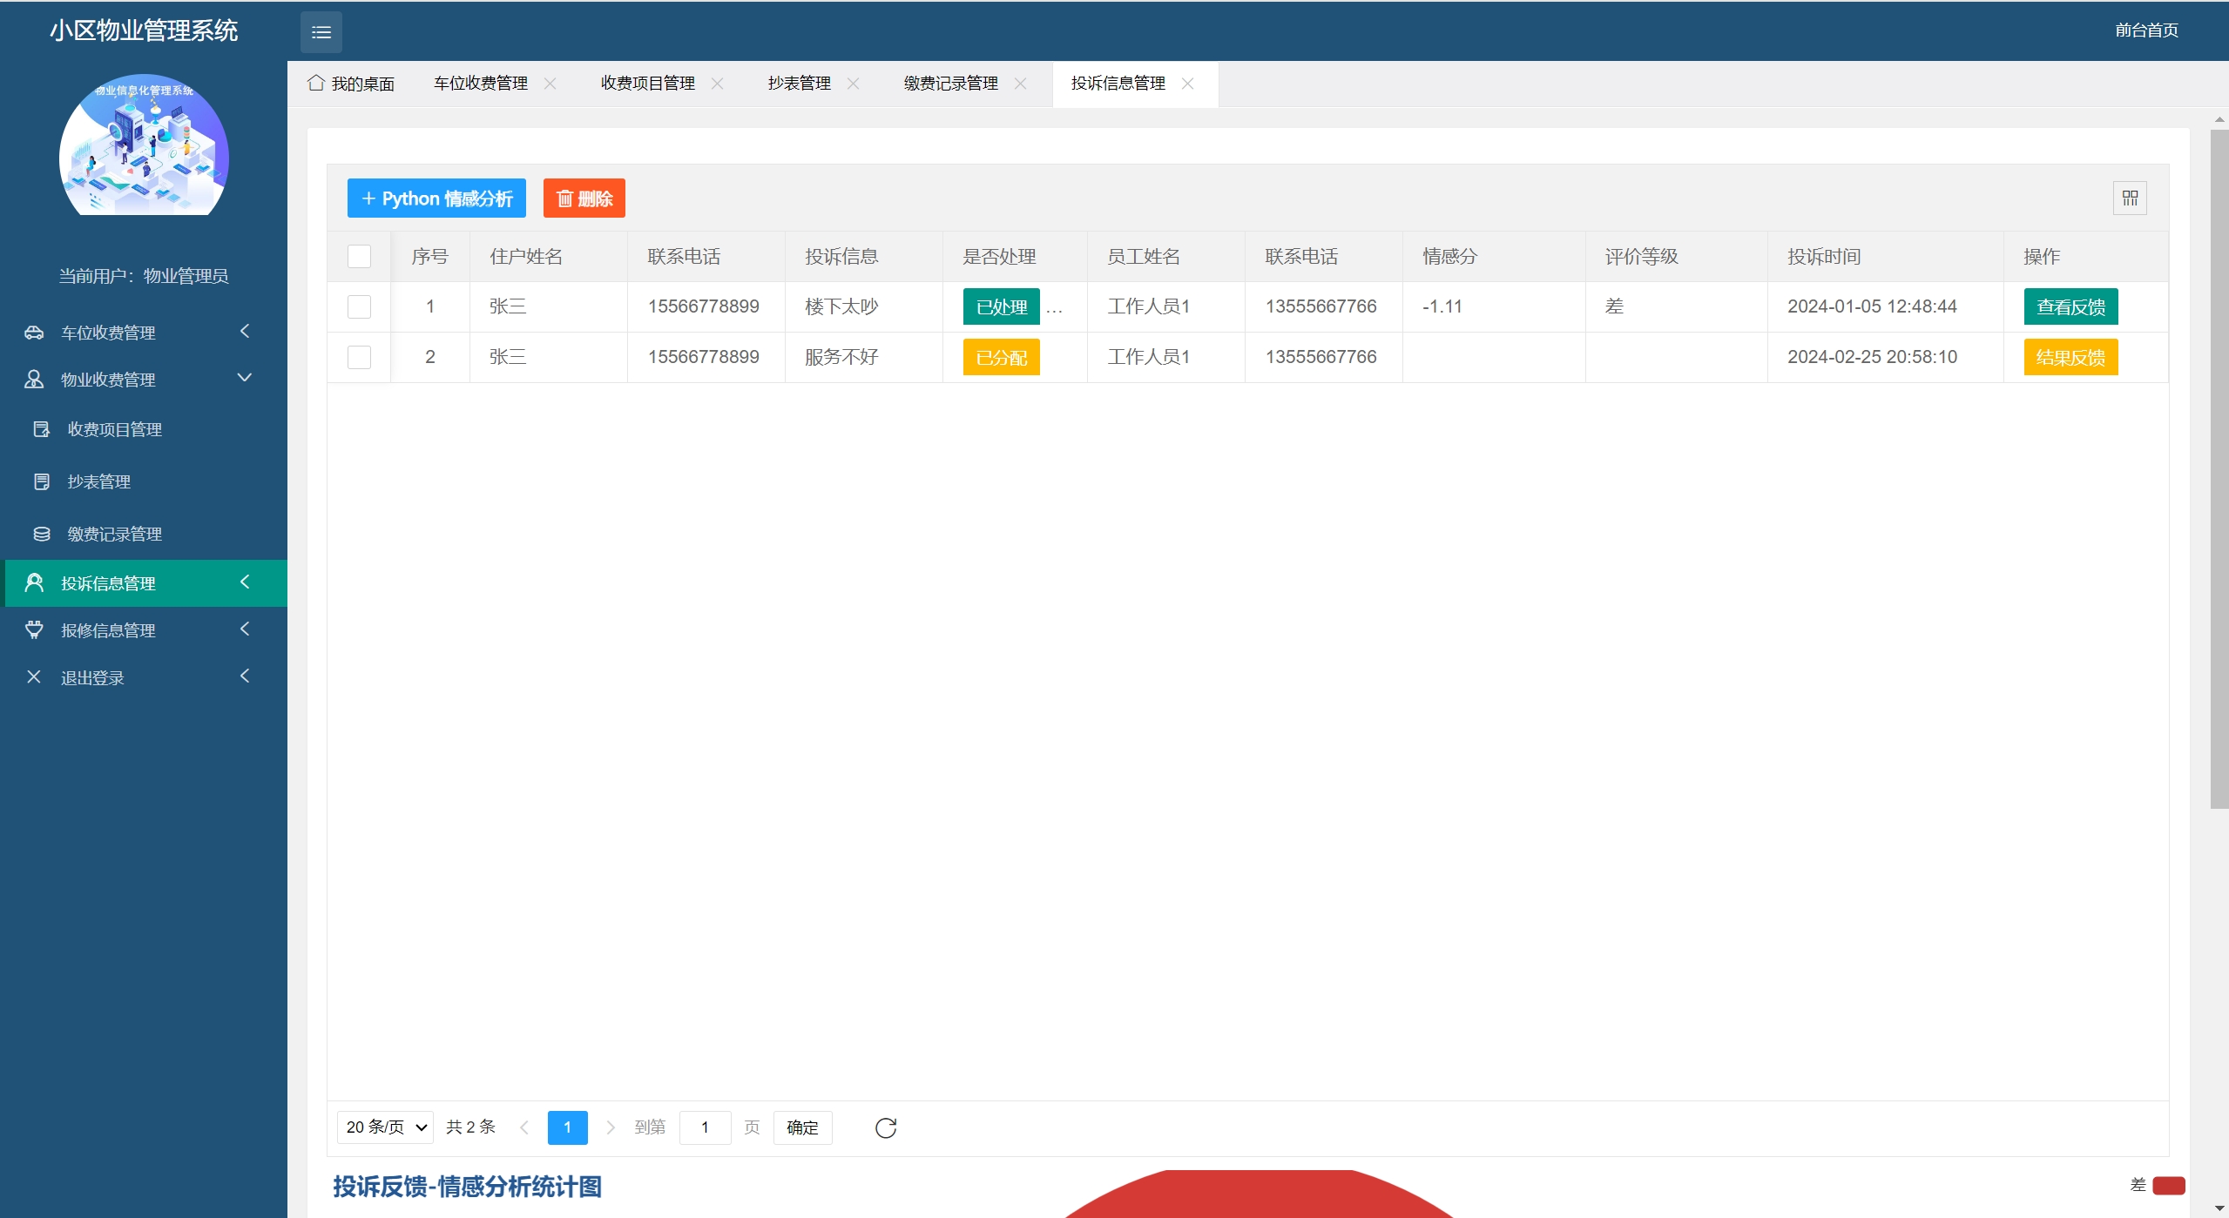The height and width of the screenshot is (1218, 2229).
Task: Switch to the 车位收费管理 tab
Action: click(481, 83)
